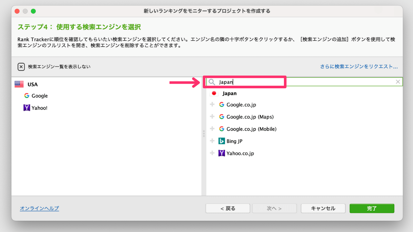Screen dimensions: 413x232
Task: Click the panel splitter handle dots
Action: pos(204,134)
